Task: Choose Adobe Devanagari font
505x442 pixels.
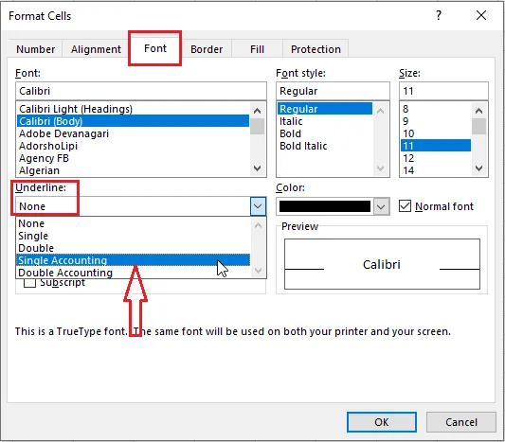Action: [x=133, y=133]
